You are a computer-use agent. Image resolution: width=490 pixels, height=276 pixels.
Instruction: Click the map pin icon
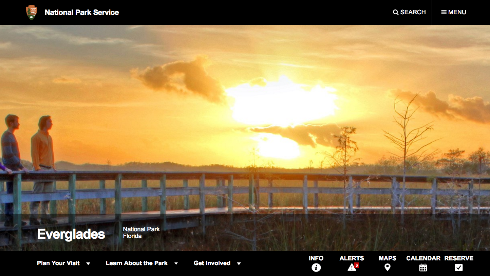click(388, 268)
